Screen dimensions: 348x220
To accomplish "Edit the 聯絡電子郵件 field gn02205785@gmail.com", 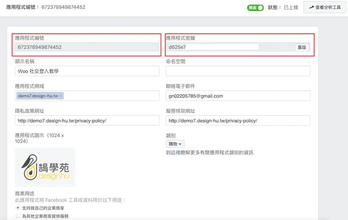I will point(238,96).
